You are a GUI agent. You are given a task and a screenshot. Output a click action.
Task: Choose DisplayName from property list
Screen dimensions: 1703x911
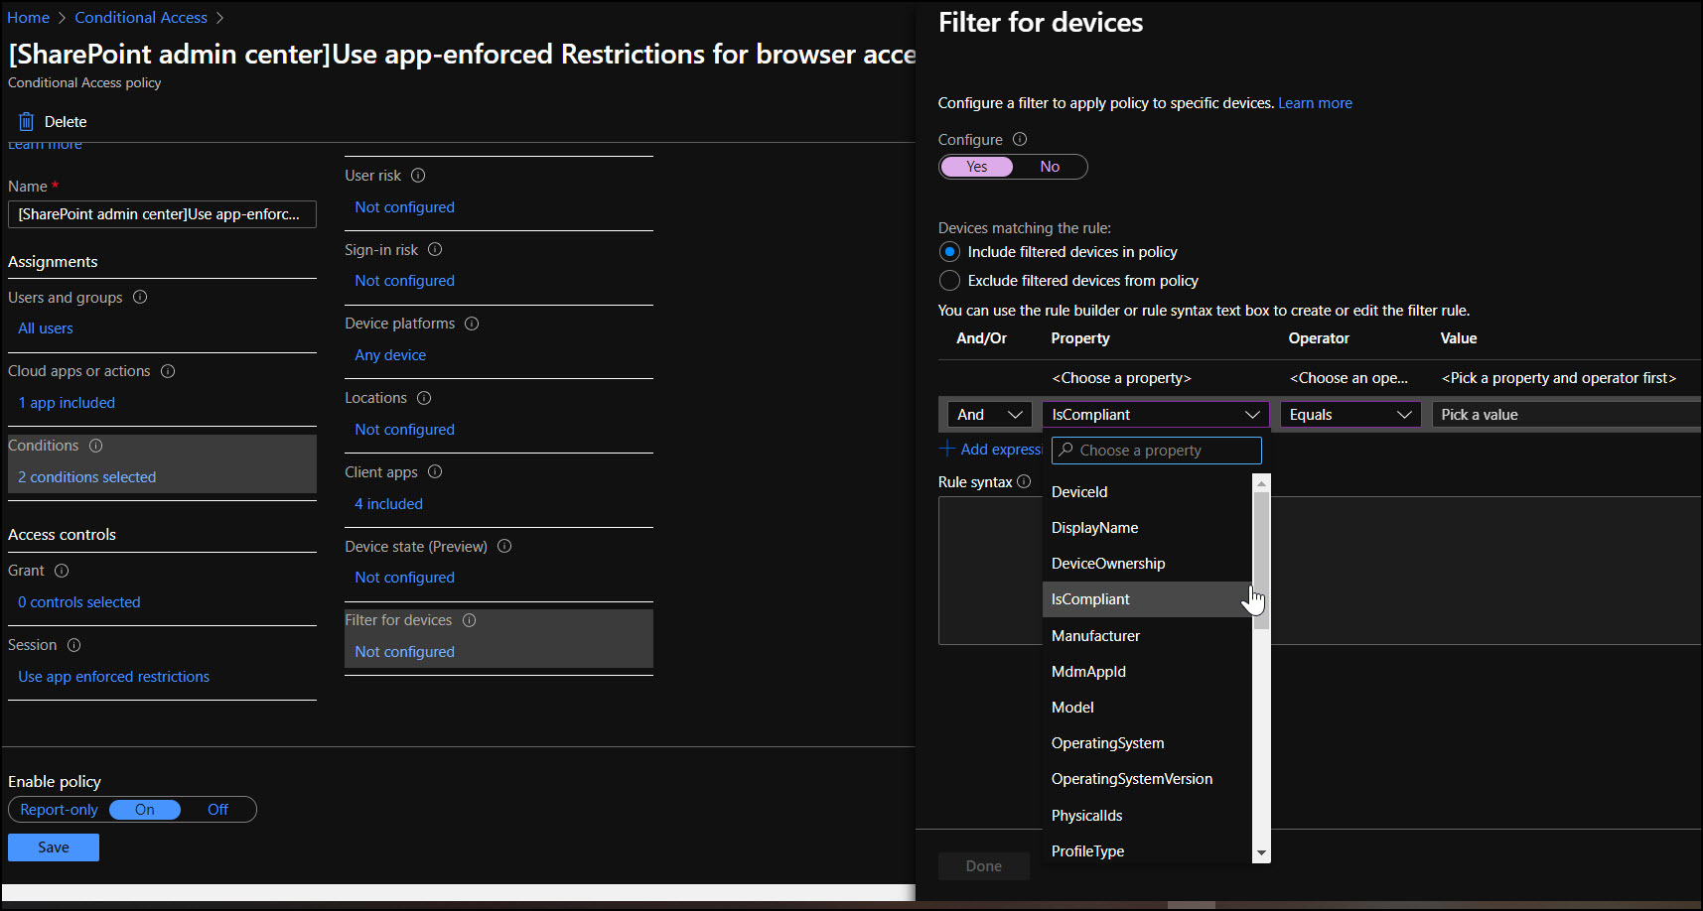1147,528
